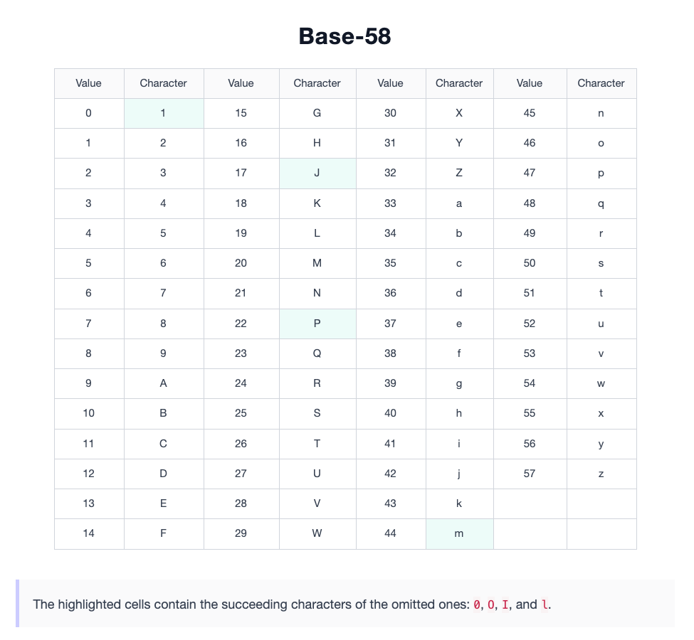This screenshot has width=694, height=640.
Task: Click the character cell showing A
Action: (164, 383)
